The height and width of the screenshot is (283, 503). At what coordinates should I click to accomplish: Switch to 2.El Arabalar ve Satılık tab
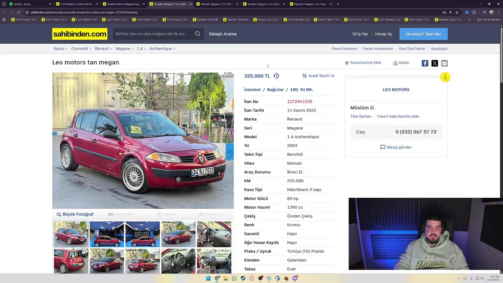[x=76, y=4]
